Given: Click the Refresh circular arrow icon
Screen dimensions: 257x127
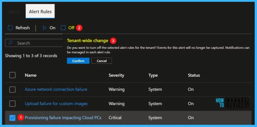Looking at the screenshot, I should [x=10, y=28].
